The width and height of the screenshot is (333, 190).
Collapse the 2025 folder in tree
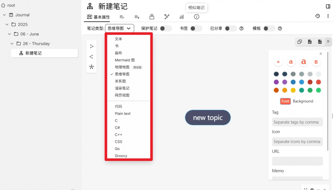[7, 24]
